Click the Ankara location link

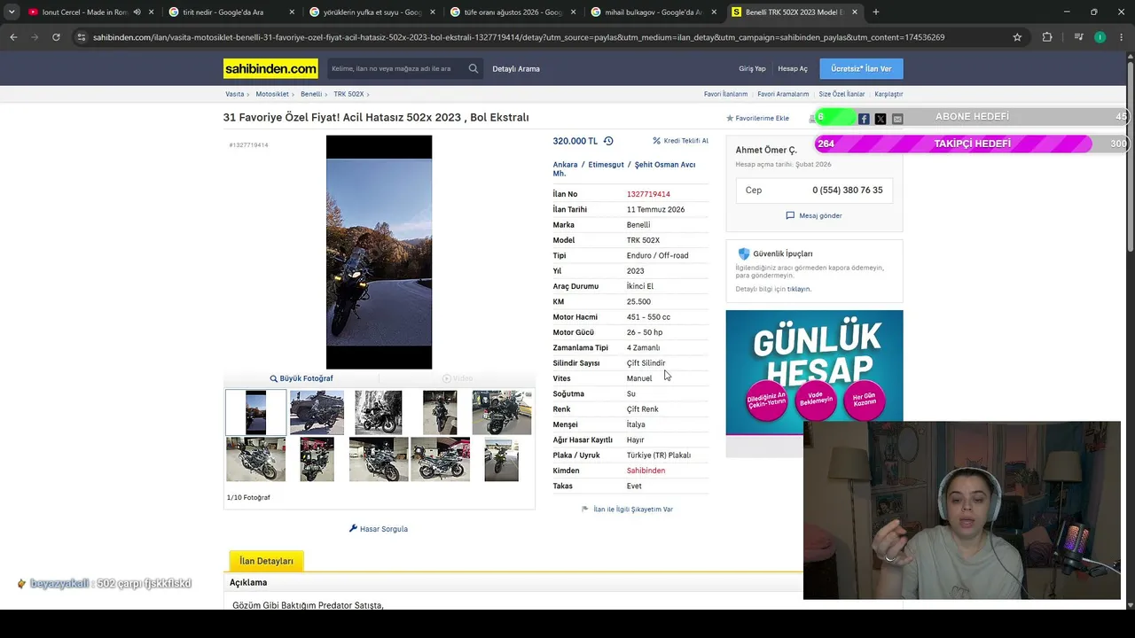[x=565, y=165]
